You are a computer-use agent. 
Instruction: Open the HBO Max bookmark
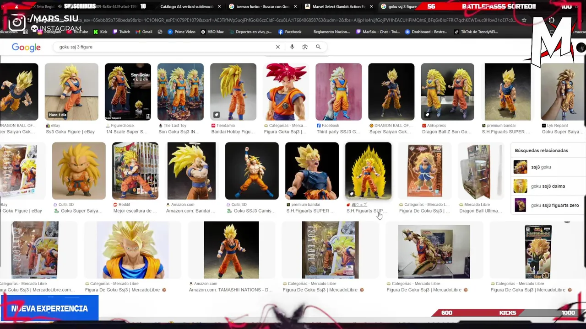(212, 32)
